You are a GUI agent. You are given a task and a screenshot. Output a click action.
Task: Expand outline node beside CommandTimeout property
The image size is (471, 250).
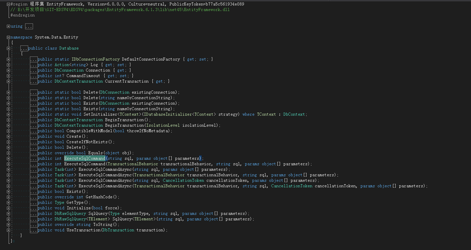(8, 76)
